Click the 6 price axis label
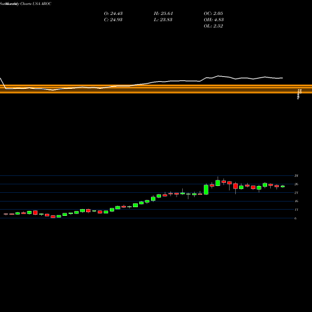 pos(295,218)
